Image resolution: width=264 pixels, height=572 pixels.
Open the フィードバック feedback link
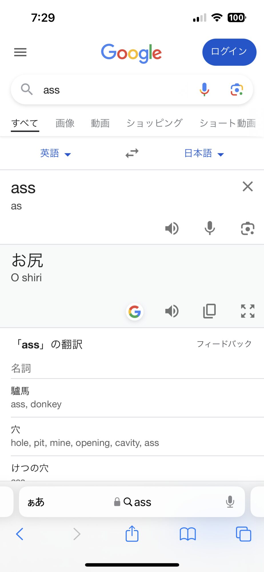tap(224, 344)
